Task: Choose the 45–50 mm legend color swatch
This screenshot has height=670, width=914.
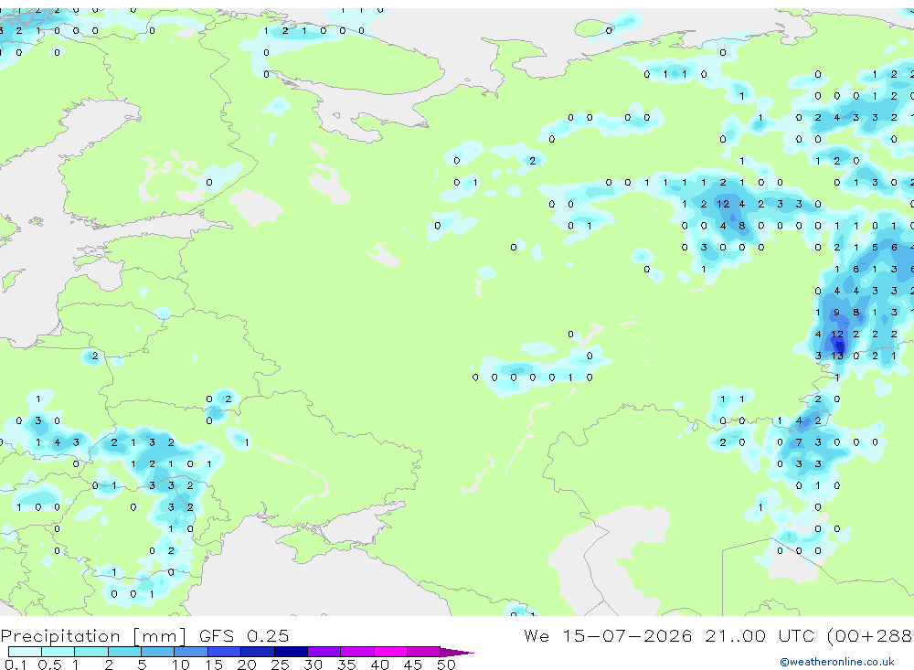Action: point(424,652)
